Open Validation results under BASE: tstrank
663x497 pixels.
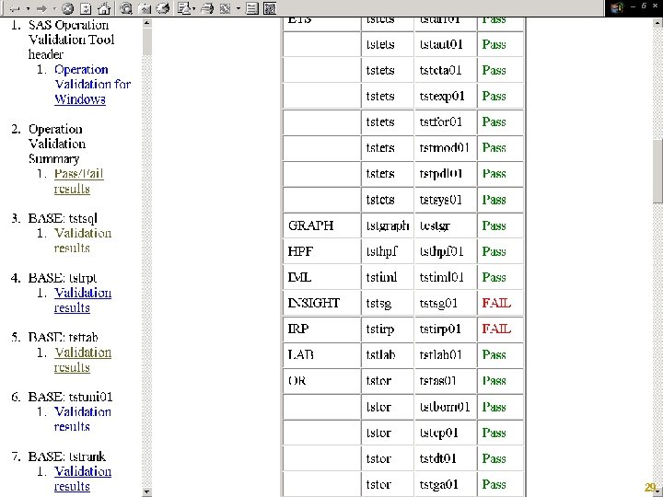pyautogui.click(x=83, y=479)
